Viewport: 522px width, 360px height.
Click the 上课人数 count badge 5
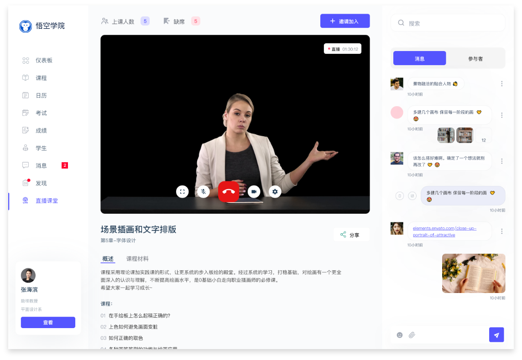[145, 21]
